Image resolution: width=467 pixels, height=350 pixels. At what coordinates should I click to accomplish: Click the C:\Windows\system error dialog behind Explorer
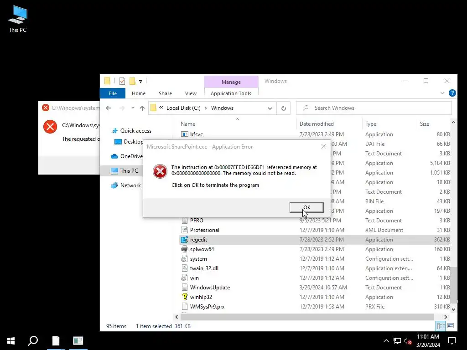tap(69, 137)
